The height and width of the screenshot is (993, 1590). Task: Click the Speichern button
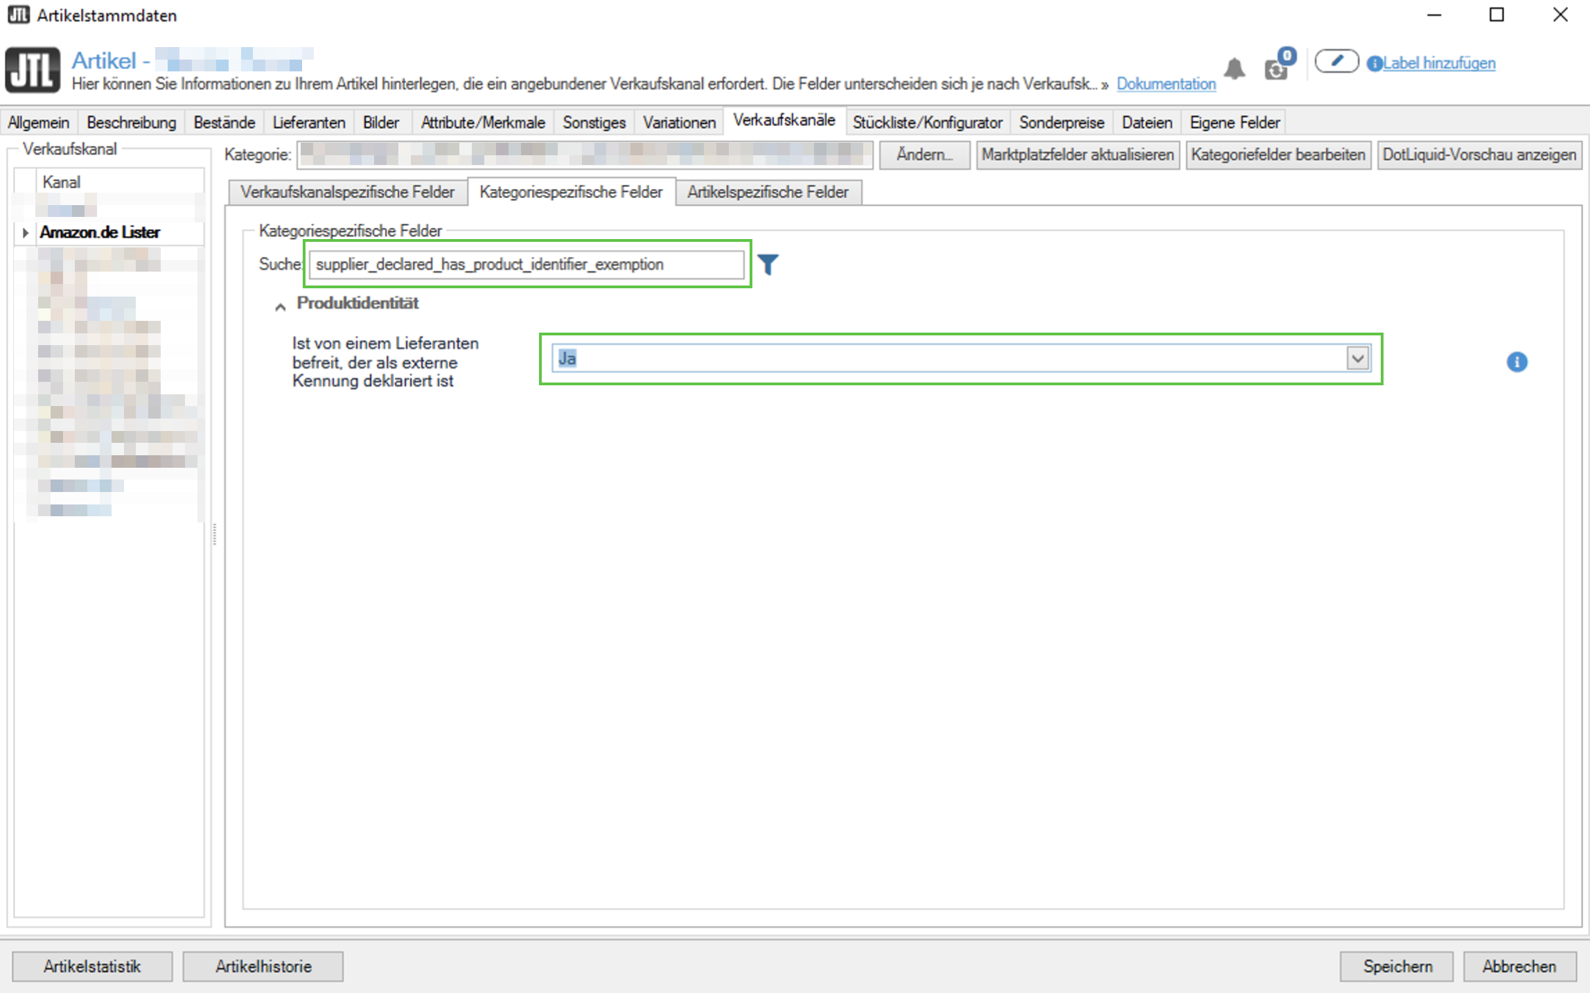coord(1397,966)
